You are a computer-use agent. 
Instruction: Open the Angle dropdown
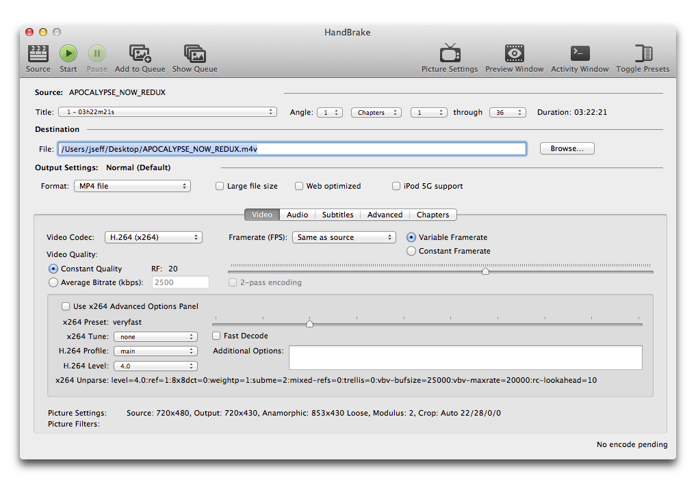click(330, 113)
